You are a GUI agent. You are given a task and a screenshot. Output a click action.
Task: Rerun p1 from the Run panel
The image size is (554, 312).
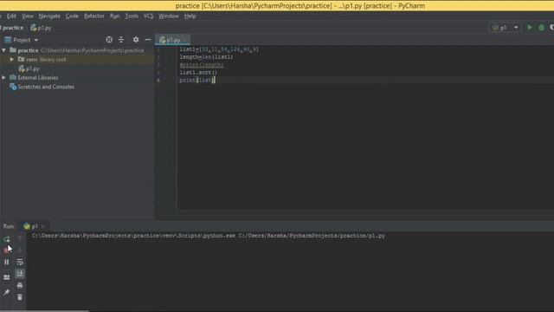pos(7,239)
